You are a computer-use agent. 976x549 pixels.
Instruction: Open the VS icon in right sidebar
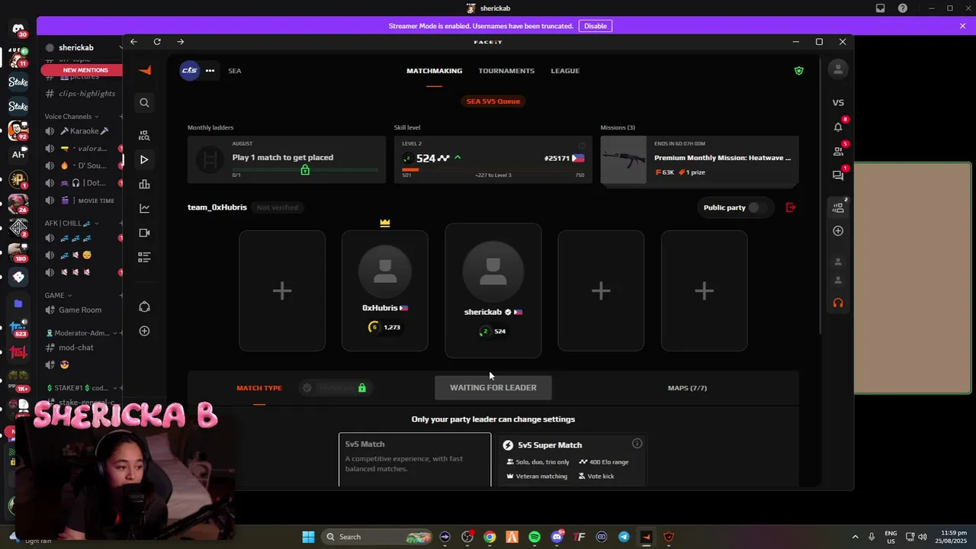[x=838, y=102]
